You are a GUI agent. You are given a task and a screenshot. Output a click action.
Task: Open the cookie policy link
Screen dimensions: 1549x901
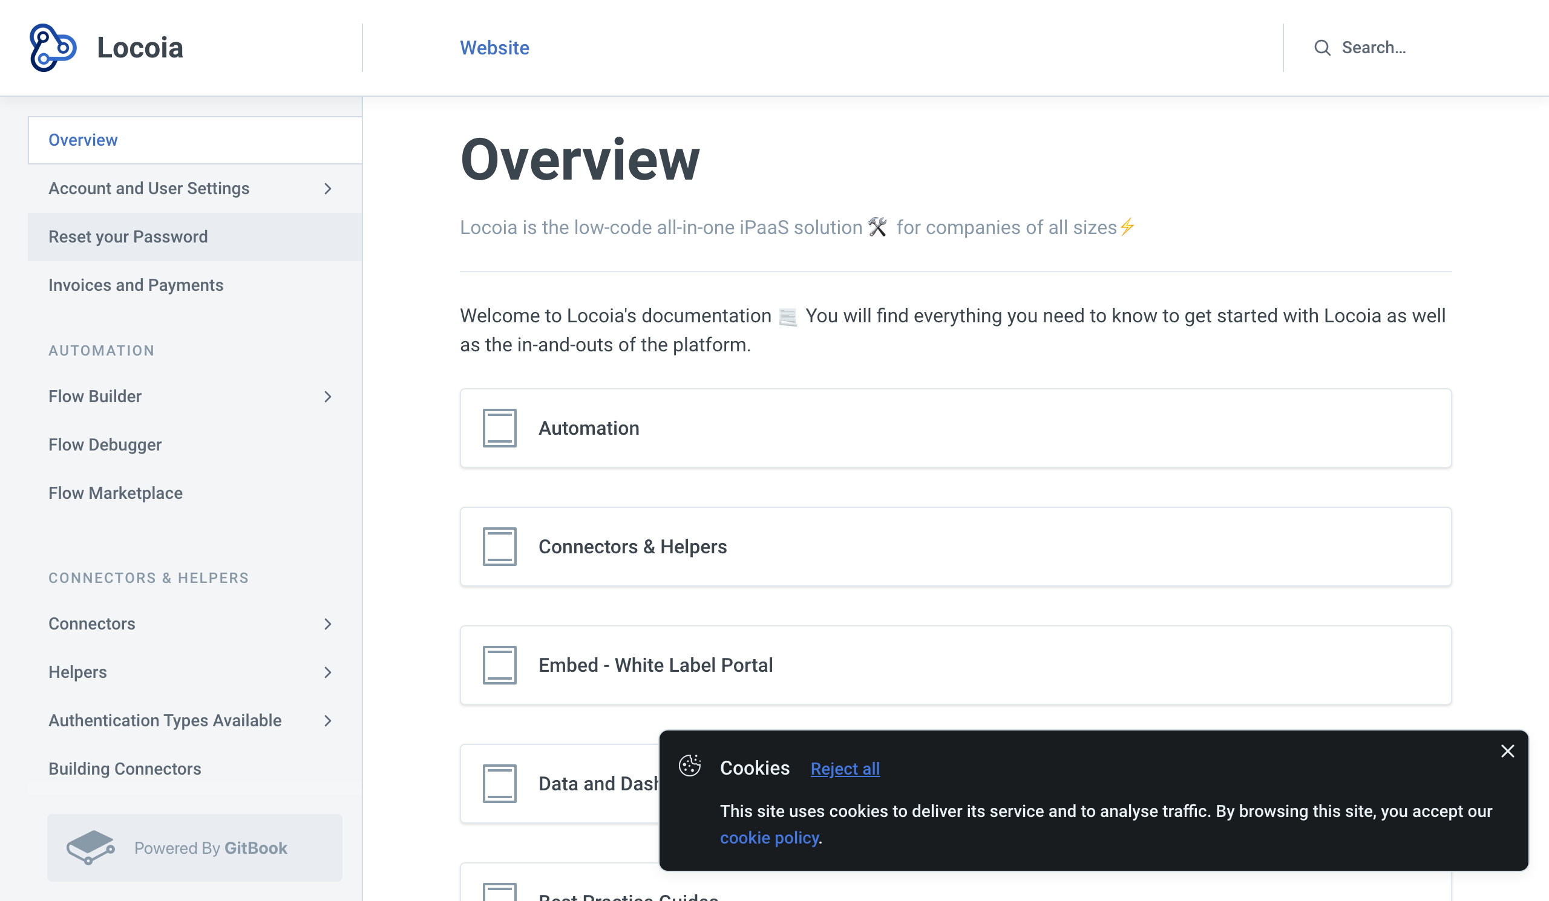(769, 838)
